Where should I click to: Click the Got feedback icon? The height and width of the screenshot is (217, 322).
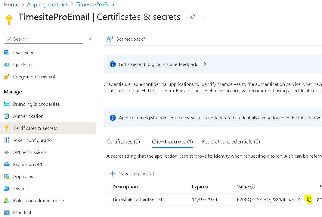coord(110,39)
